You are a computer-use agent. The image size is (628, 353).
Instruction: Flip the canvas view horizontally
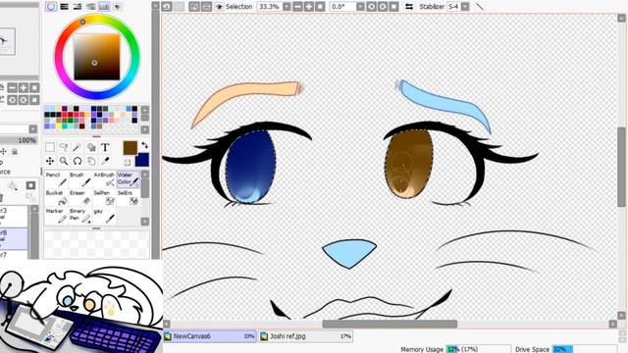click(409, 7)
